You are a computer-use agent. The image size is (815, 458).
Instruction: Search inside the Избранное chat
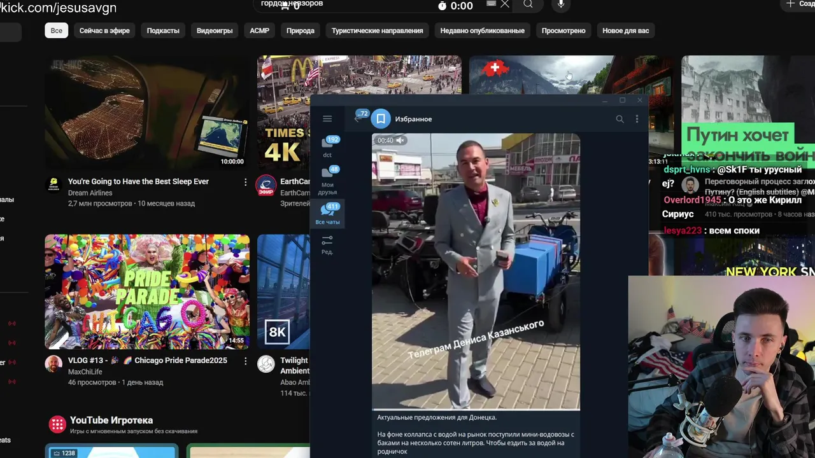coord(620,119)
